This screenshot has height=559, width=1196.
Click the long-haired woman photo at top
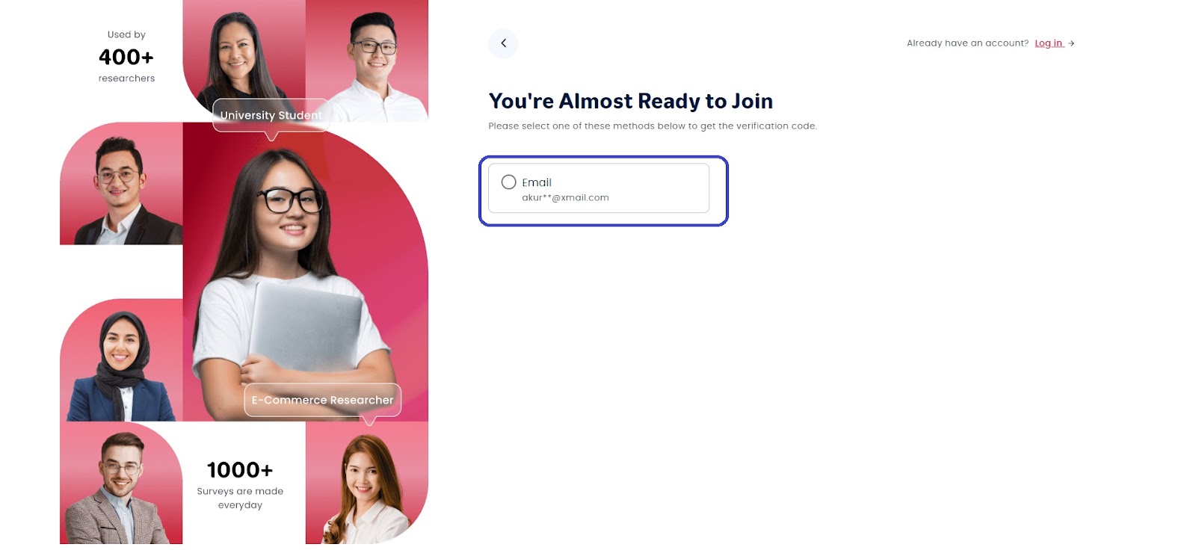tap(244, 61)
